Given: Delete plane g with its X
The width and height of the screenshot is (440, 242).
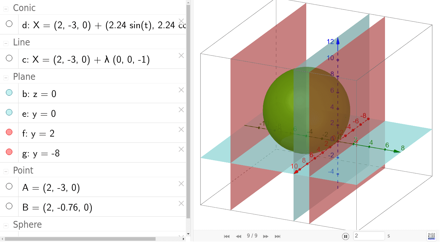Looking at the screenshot, I should point(181,149).
